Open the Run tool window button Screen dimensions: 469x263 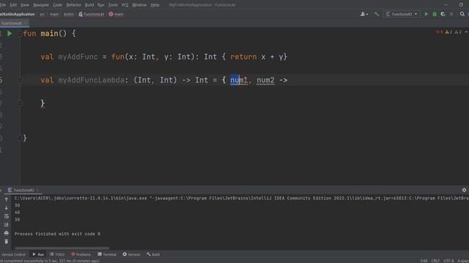pyautogui.click(x=38, y=254)
